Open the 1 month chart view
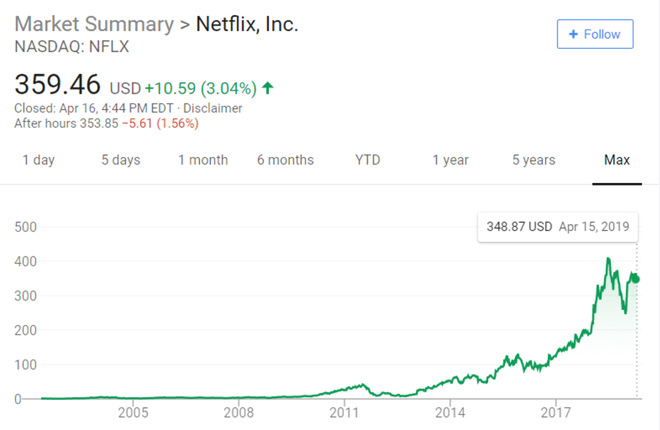 click(203, 160)
